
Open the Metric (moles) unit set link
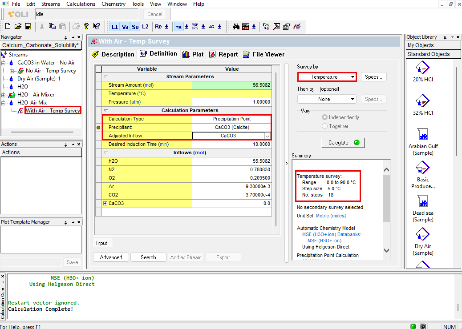click(331, 216)
